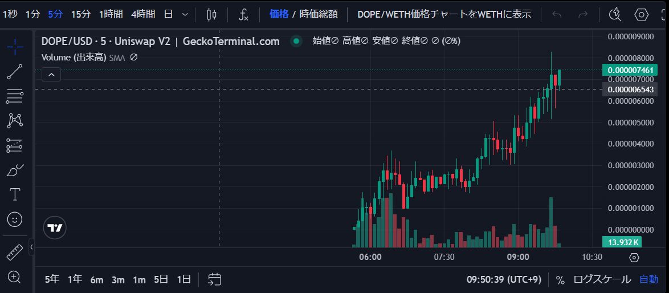
Task: Open the indicators fx menu
Action: (243, 14)
